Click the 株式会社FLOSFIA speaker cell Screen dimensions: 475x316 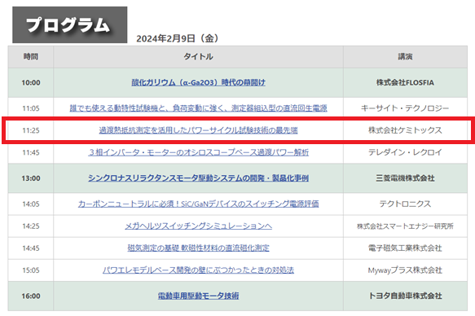405,82
